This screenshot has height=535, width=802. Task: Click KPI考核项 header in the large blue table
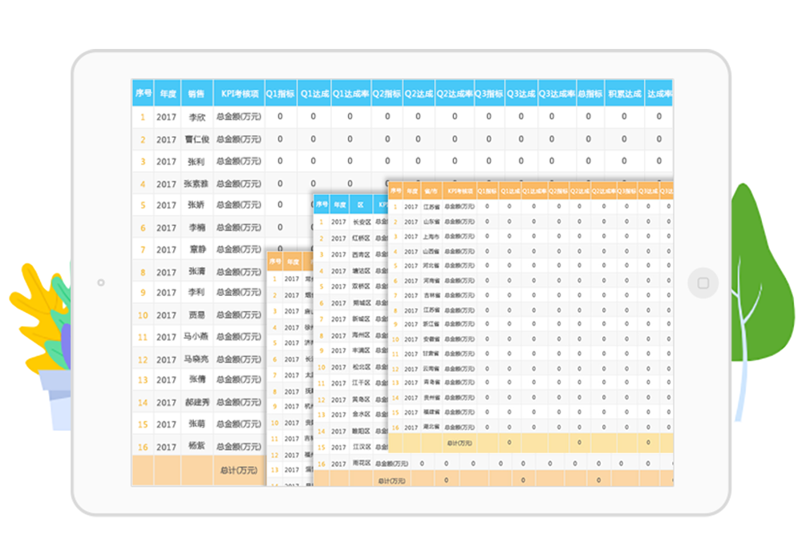point(237,94)
